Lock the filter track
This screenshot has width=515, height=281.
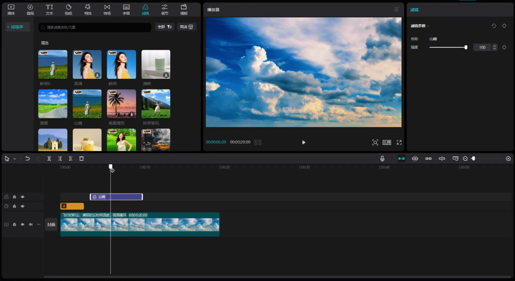click(x=14, y=197)
